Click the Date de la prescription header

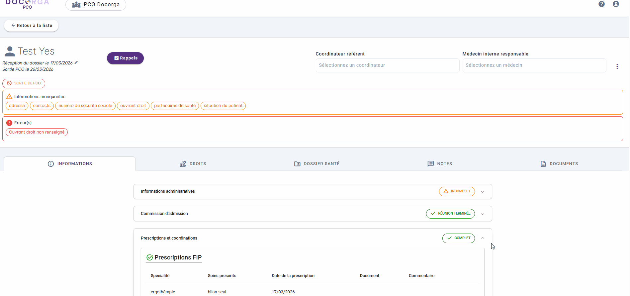[293, 276]
